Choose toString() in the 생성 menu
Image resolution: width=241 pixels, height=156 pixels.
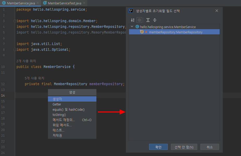click(x=72, y=115)
